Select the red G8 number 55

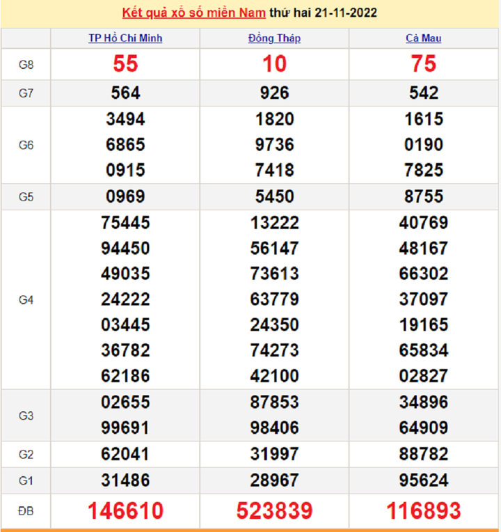click(x=125, y=64)
